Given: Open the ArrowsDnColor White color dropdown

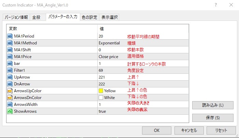Looking at the screenshot, I should (x=107, y=98).
